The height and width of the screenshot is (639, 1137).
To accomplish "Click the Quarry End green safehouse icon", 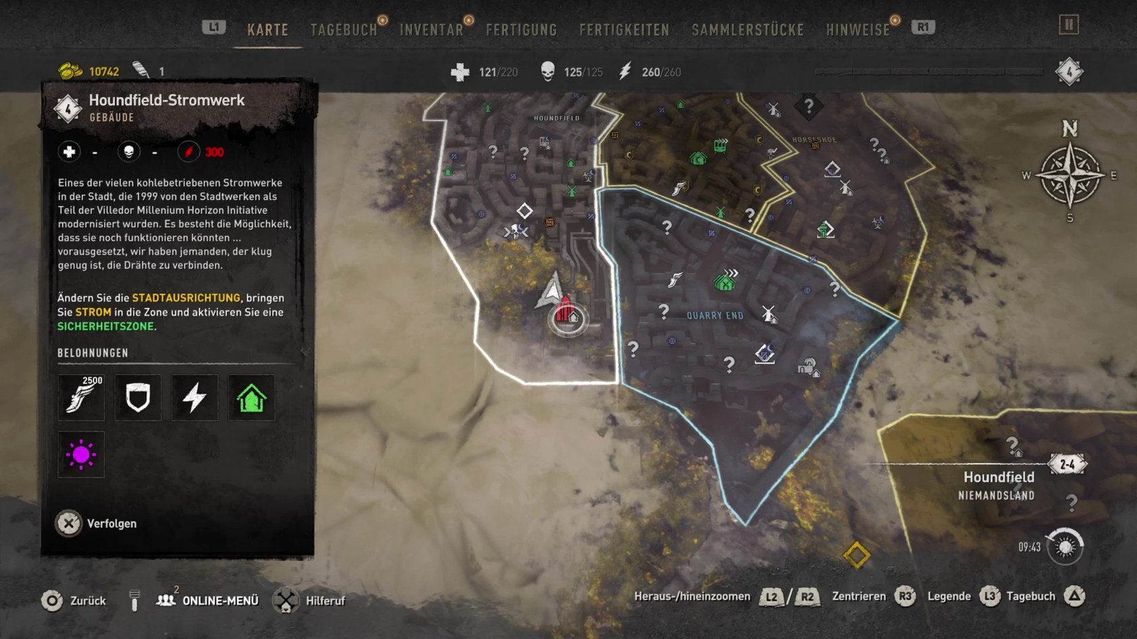I will [726, 280].
